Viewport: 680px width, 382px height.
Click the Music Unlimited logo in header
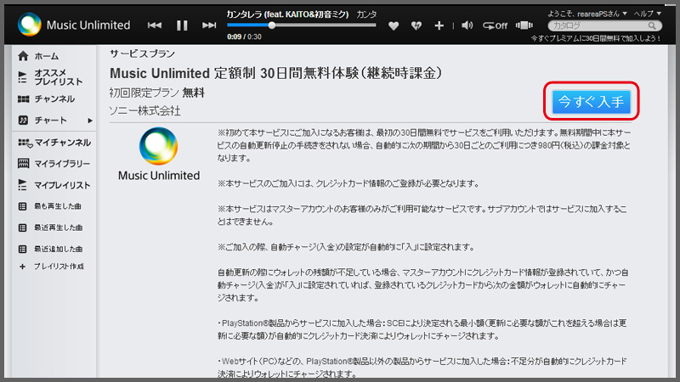click(x=74, y=25)
